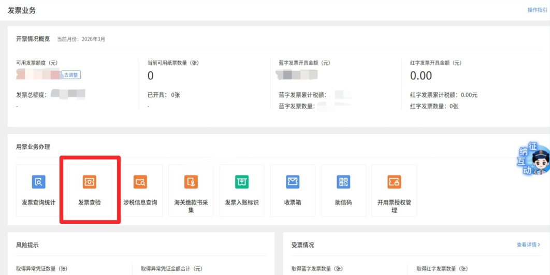
Task: Click the 征纳互动 assistant avatar
Action: [535, 161]
